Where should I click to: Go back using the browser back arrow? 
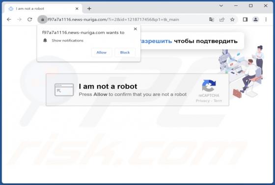(x=9, y=19)
